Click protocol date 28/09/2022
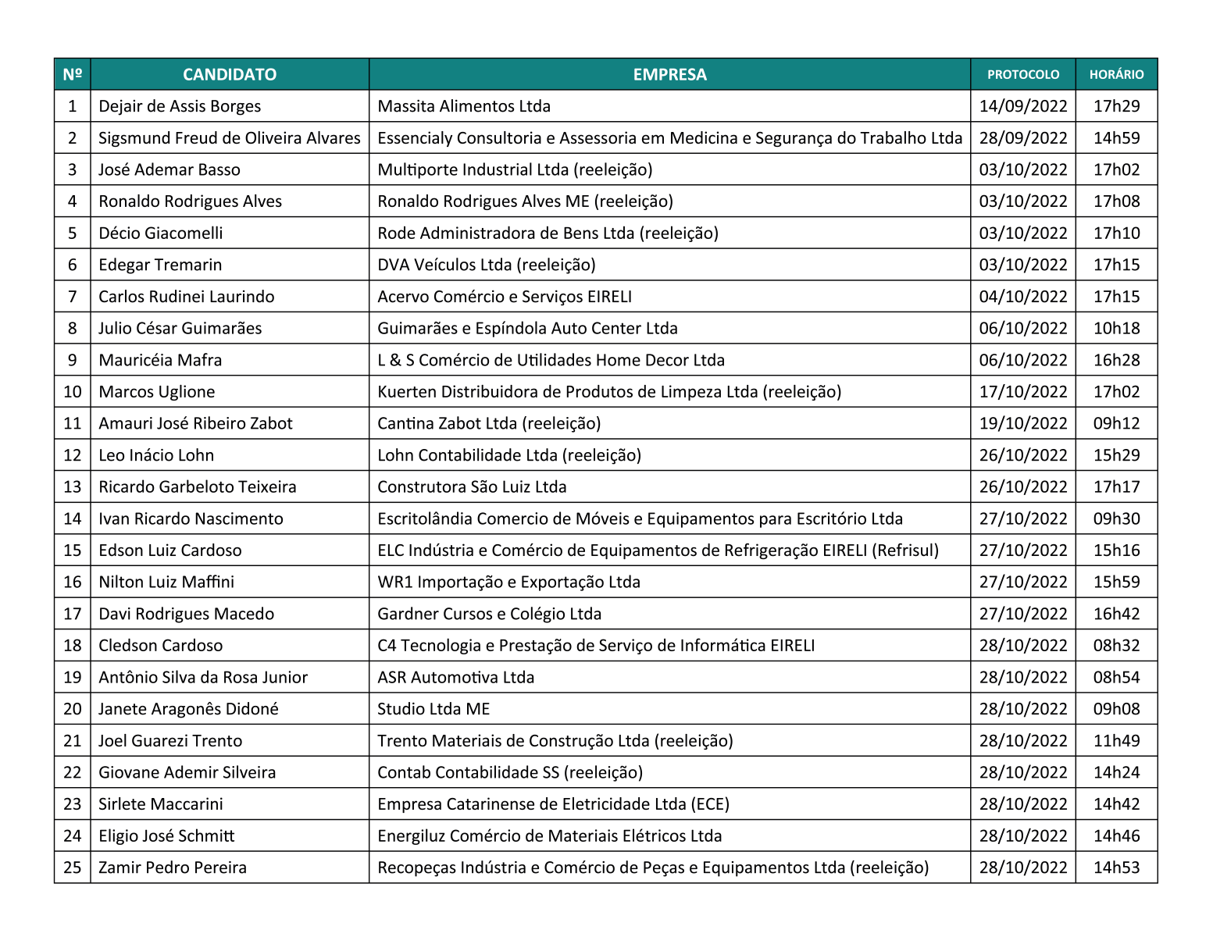The image size is (1213, 937). (x=1023, y=138)
